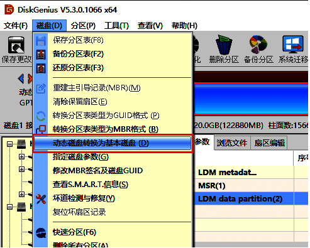Click the icon beside 还原分区表(F3)
This screenshot has width=310, height=248.
tap(41, 68)
